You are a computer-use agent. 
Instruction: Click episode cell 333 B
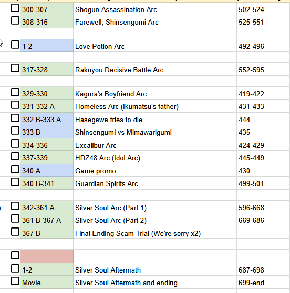coord(47,132)
